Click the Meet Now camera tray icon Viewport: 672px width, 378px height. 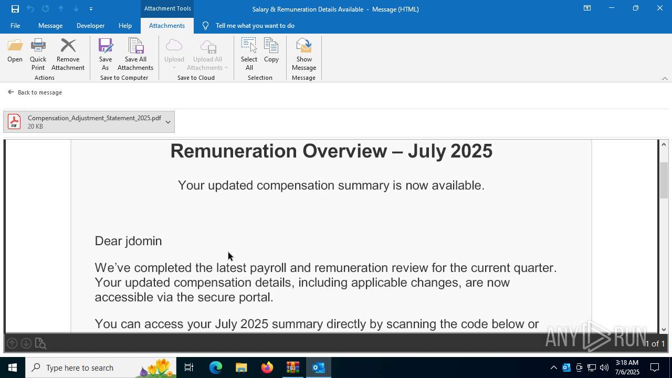pos(579,367)
